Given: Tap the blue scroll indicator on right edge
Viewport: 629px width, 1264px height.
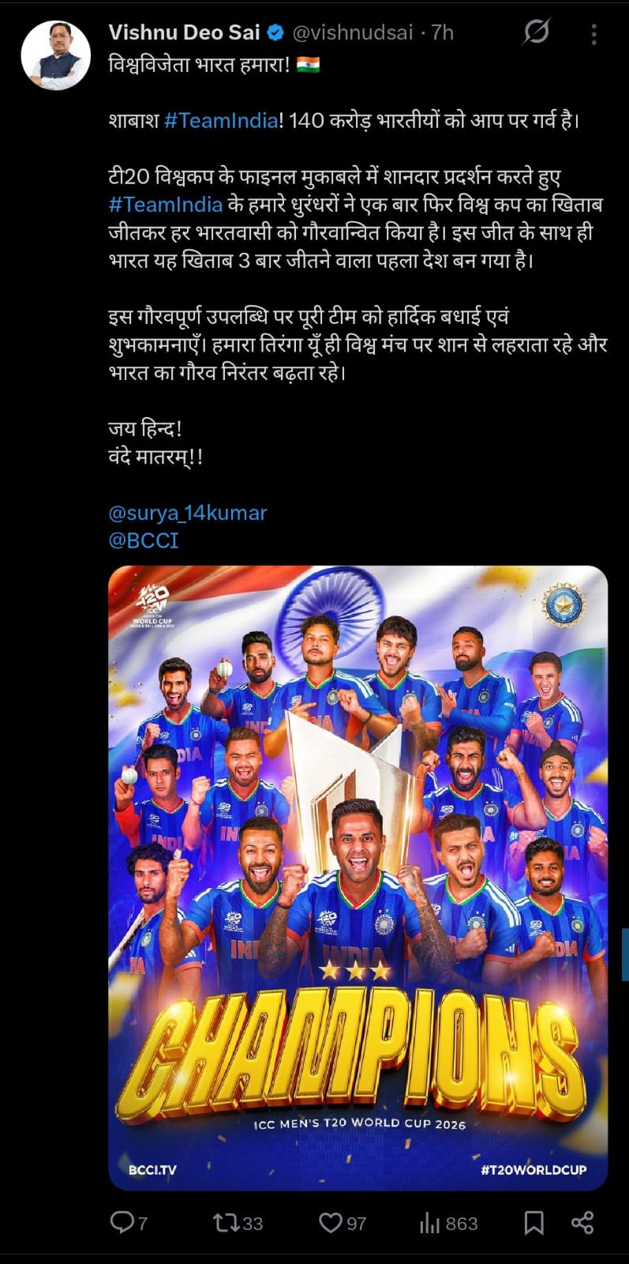Looking at the screenshot, I should coord(625,954).
